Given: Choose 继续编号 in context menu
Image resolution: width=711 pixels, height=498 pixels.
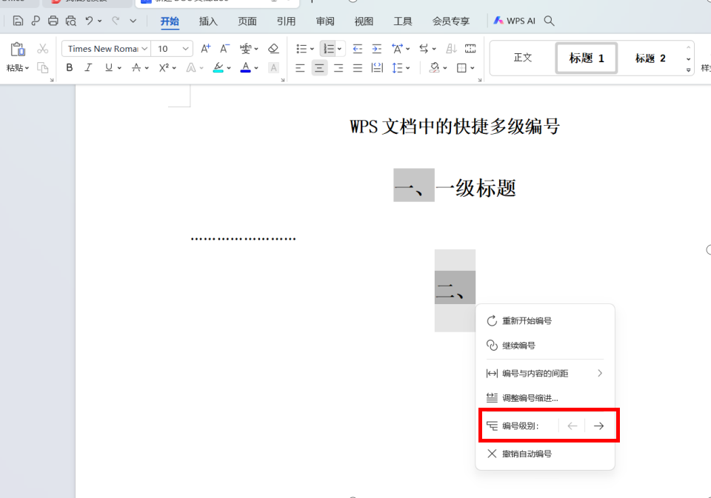Looking at the screenshot, I should [x=545, y=346].
